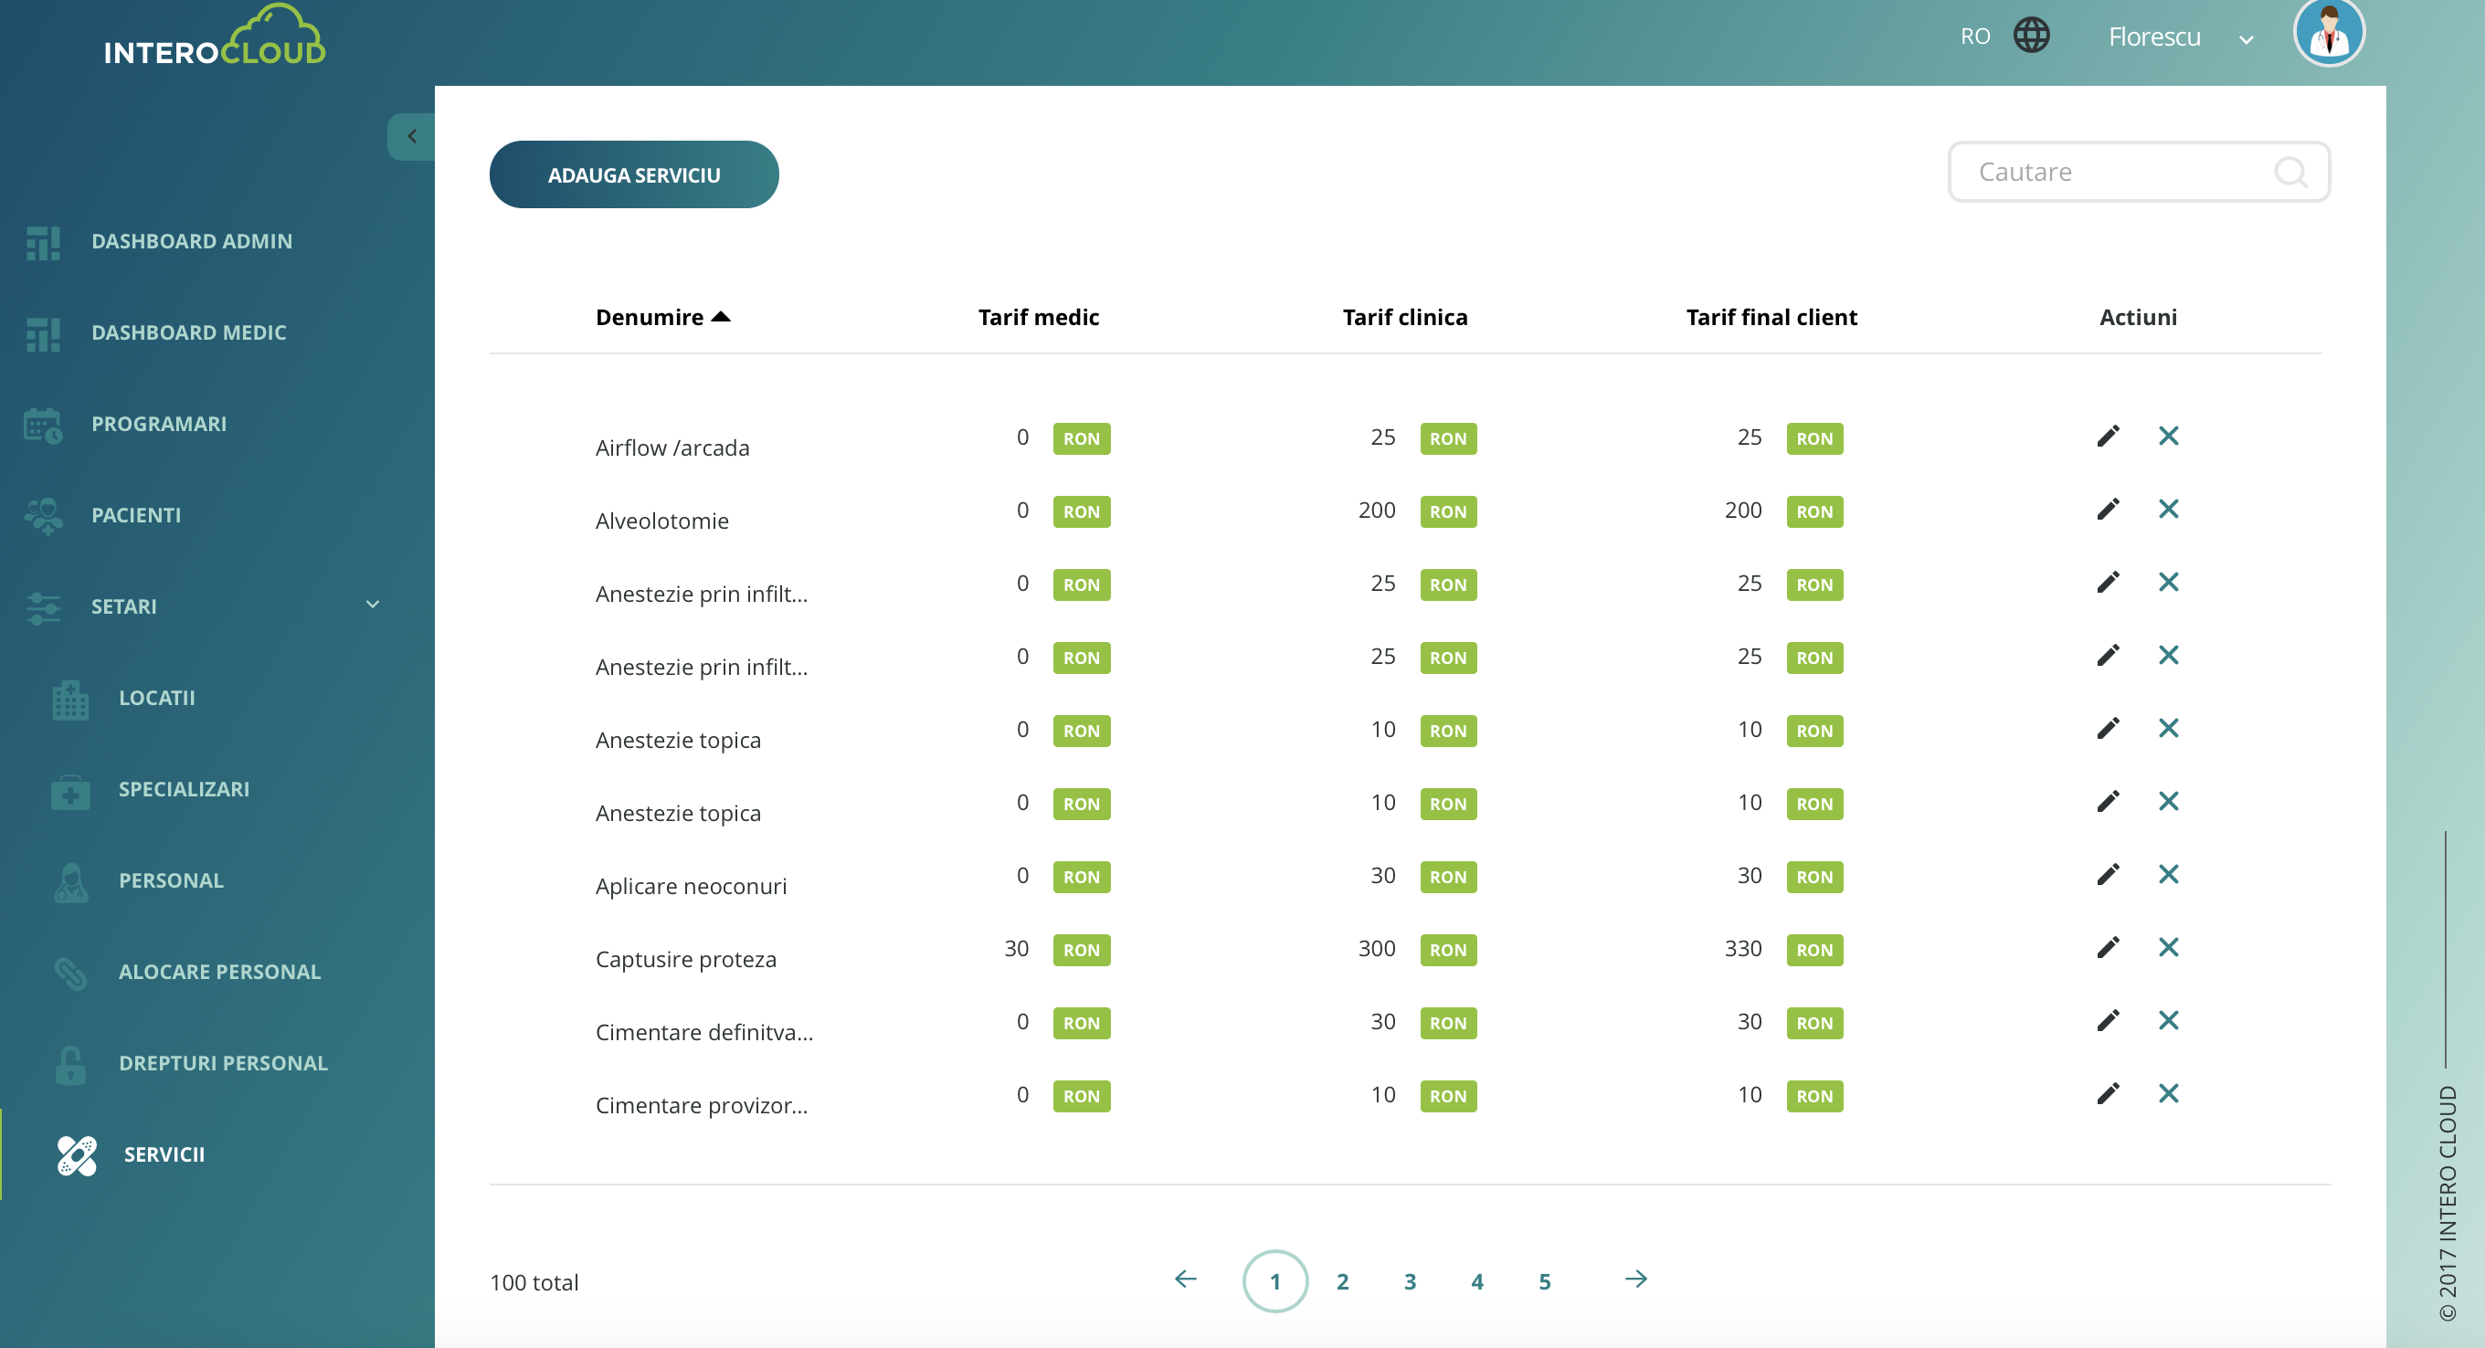Collapse the sidebar with arrow tab
Image resolution: width=2485 pixels, height=1348 pixels.
pyautogui.click(x=412, y=136)
